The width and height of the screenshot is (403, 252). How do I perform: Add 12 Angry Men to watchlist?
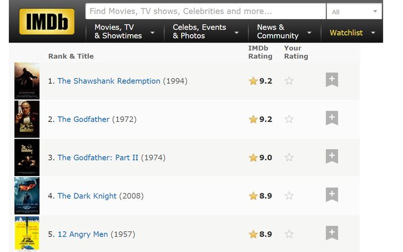(x=332, y=233)
